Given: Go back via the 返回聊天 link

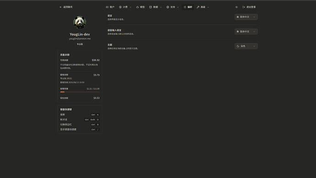Looking at the screenshot, I should [66, 7].
